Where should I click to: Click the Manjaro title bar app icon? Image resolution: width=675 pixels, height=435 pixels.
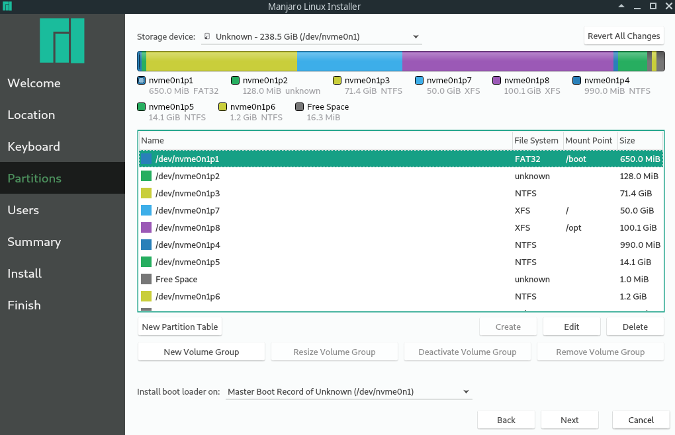point(7,6)
